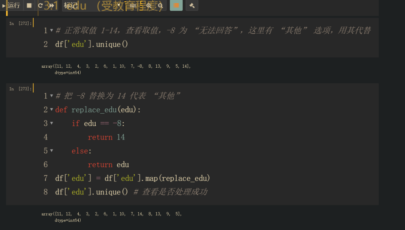Select the In [273] cell prompt

(x=20, y=89)
